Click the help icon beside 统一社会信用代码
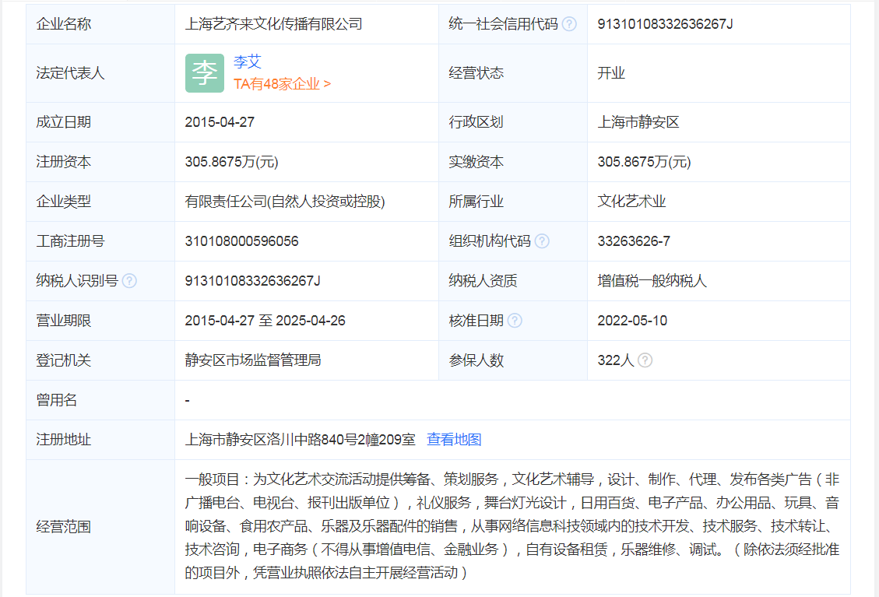The height and width of the screenshot is (597, 879). click(568, 23)
